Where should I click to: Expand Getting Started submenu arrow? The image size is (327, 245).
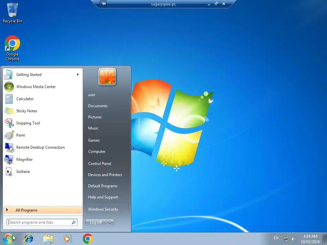tap(78, 75)
